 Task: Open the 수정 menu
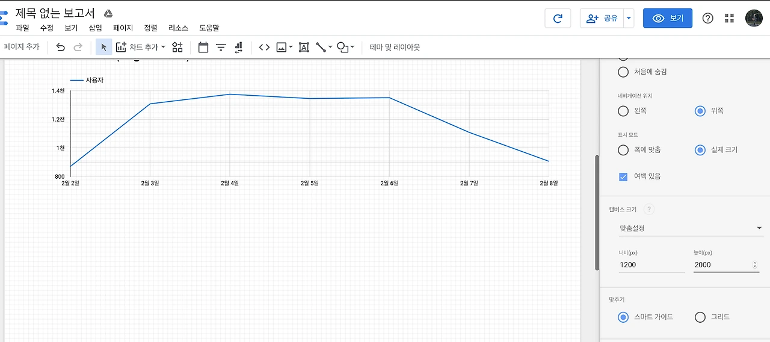coord(47,28)
